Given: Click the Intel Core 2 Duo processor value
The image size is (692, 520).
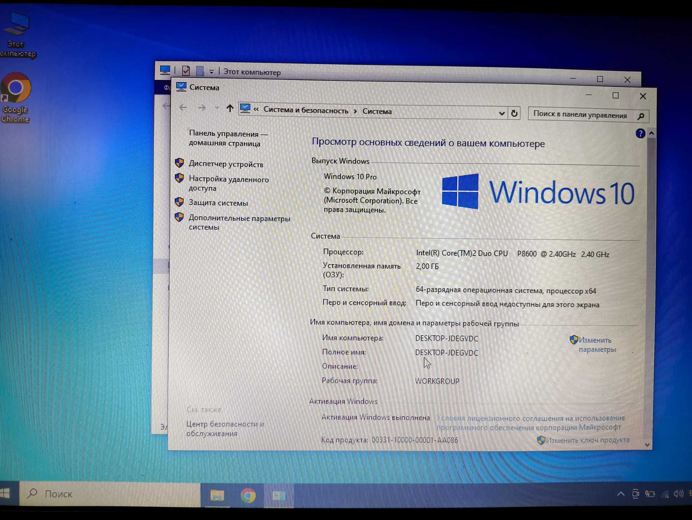Looking at the screenshot, I should click(512, 254).
